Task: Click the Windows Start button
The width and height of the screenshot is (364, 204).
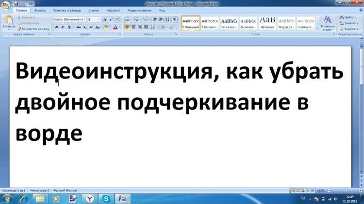Action: (x=7, y=199)
